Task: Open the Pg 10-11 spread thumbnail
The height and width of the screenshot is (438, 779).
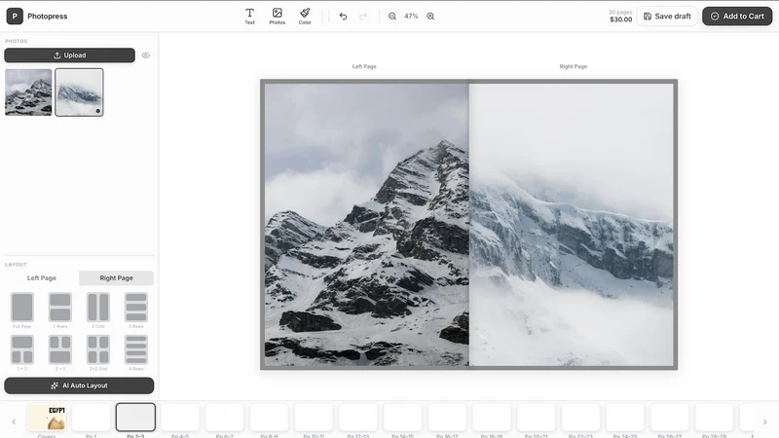Action: pyautogui.click(x=314, y=418)
